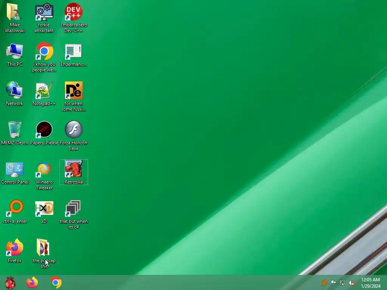Select the Network desktop icon

[15, 94]
